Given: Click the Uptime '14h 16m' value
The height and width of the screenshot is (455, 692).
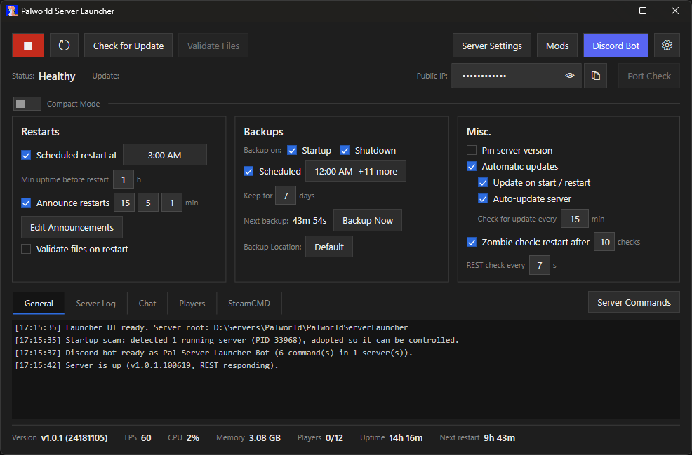Looking at the screenshot, I should [x=406, y=437].
